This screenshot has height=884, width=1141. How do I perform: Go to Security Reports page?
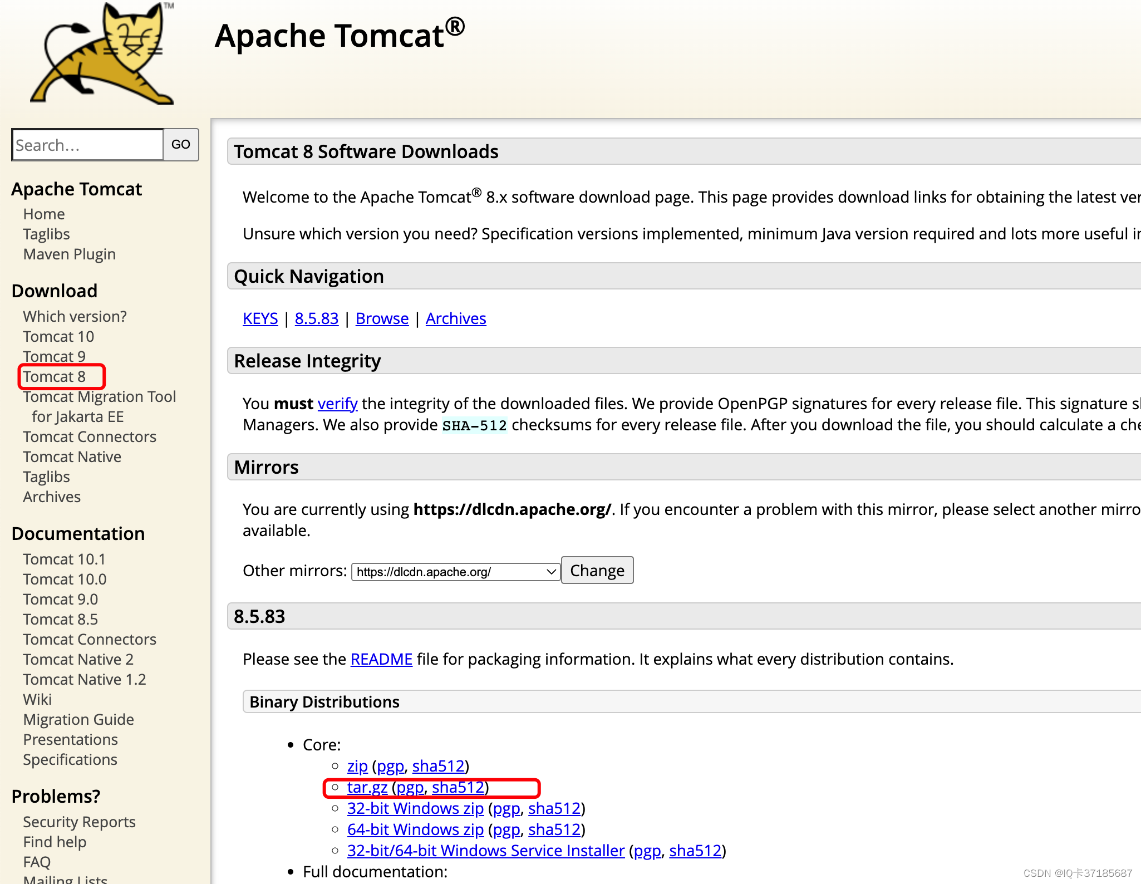click(x=79, y=822)
